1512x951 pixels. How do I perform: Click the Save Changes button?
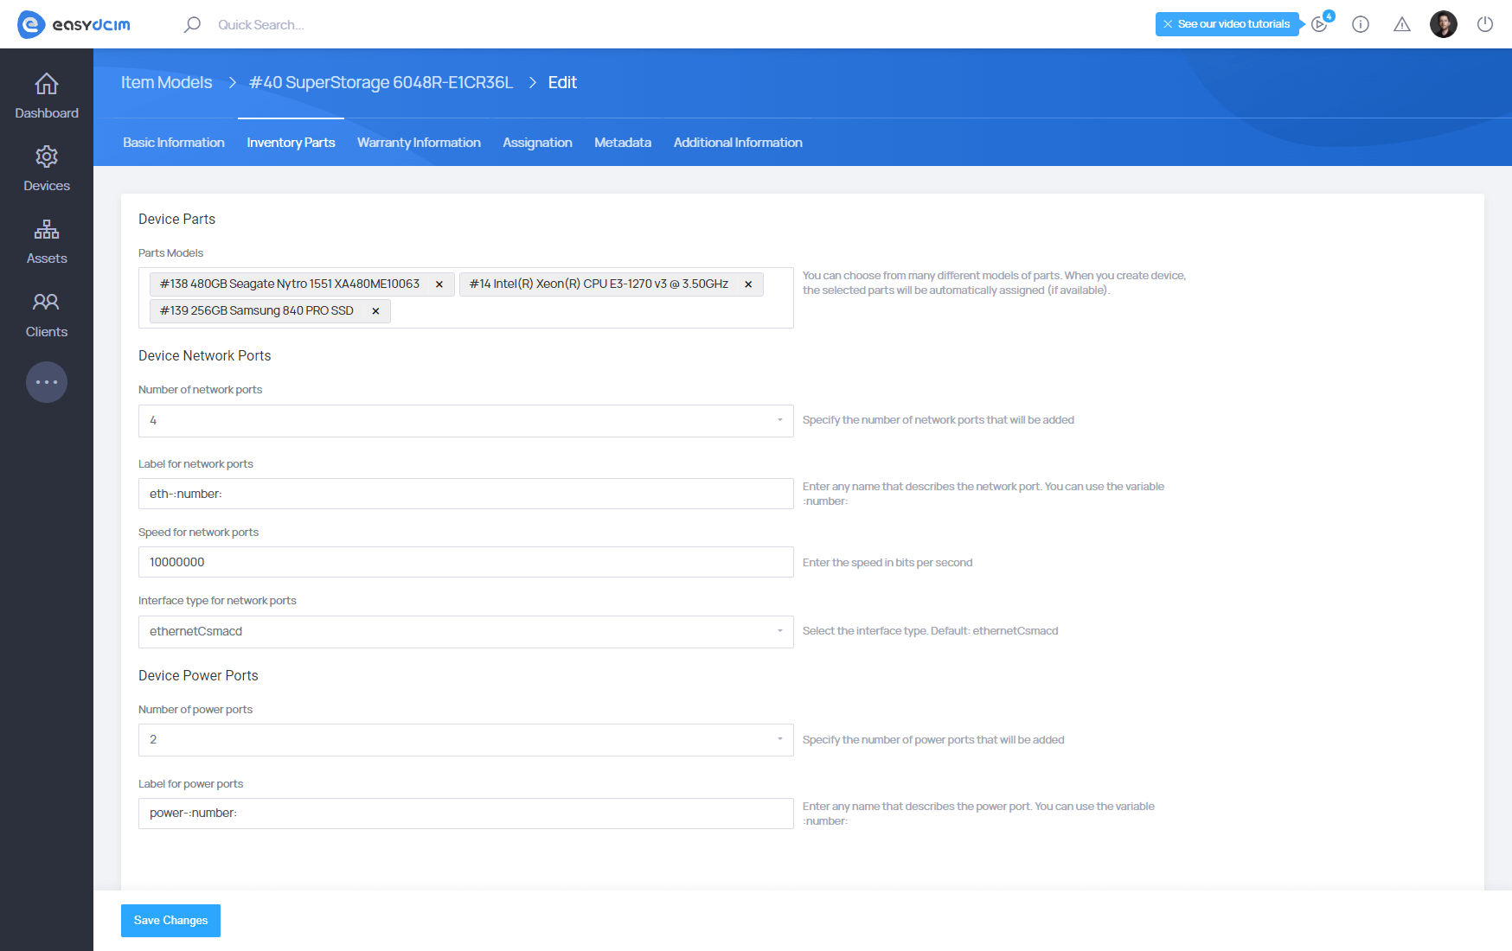coord(170,921)
